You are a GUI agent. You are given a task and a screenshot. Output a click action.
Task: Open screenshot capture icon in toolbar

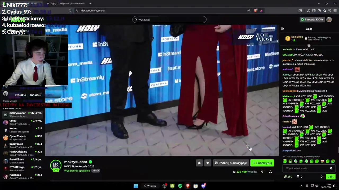pyautogui.click(x=300, y=11)
